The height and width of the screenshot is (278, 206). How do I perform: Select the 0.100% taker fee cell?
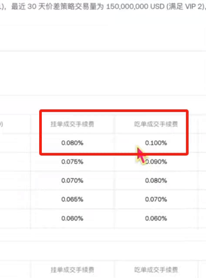(156, 143)
